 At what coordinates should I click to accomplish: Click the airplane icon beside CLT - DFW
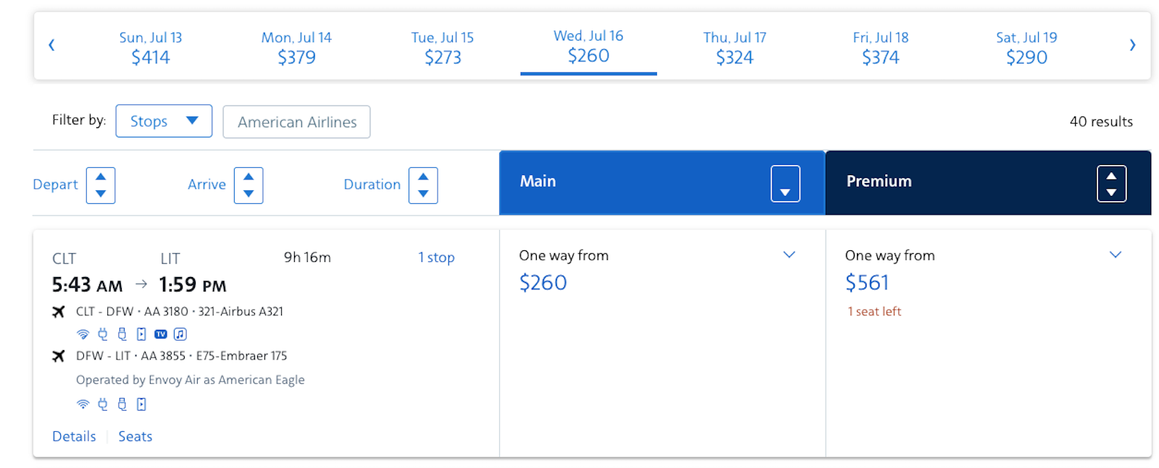pyautogui.click(x=59, y=312)
